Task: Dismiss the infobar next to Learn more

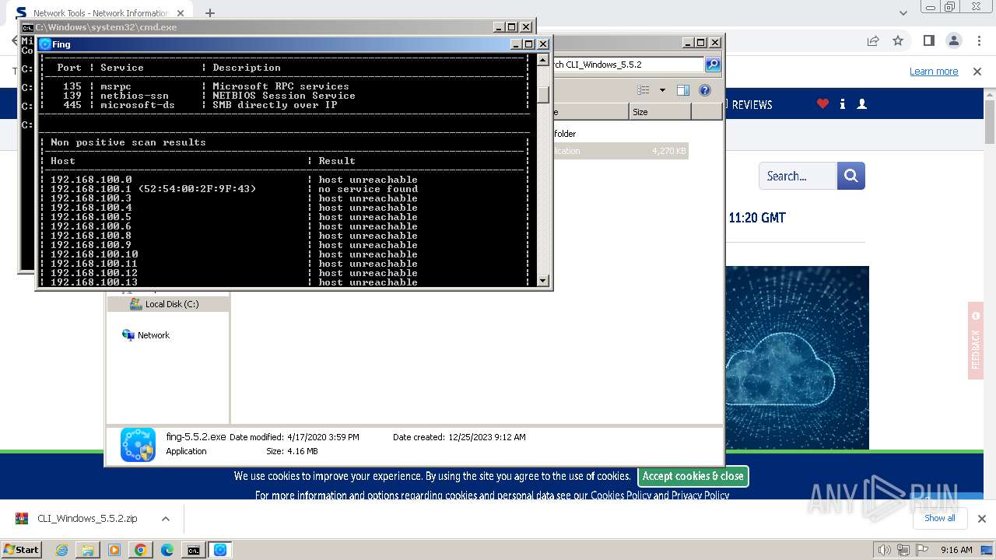Action: (977, 72)
